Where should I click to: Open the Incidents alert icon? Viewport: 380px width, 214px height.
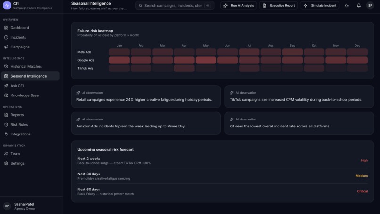[x=6, y=37]
